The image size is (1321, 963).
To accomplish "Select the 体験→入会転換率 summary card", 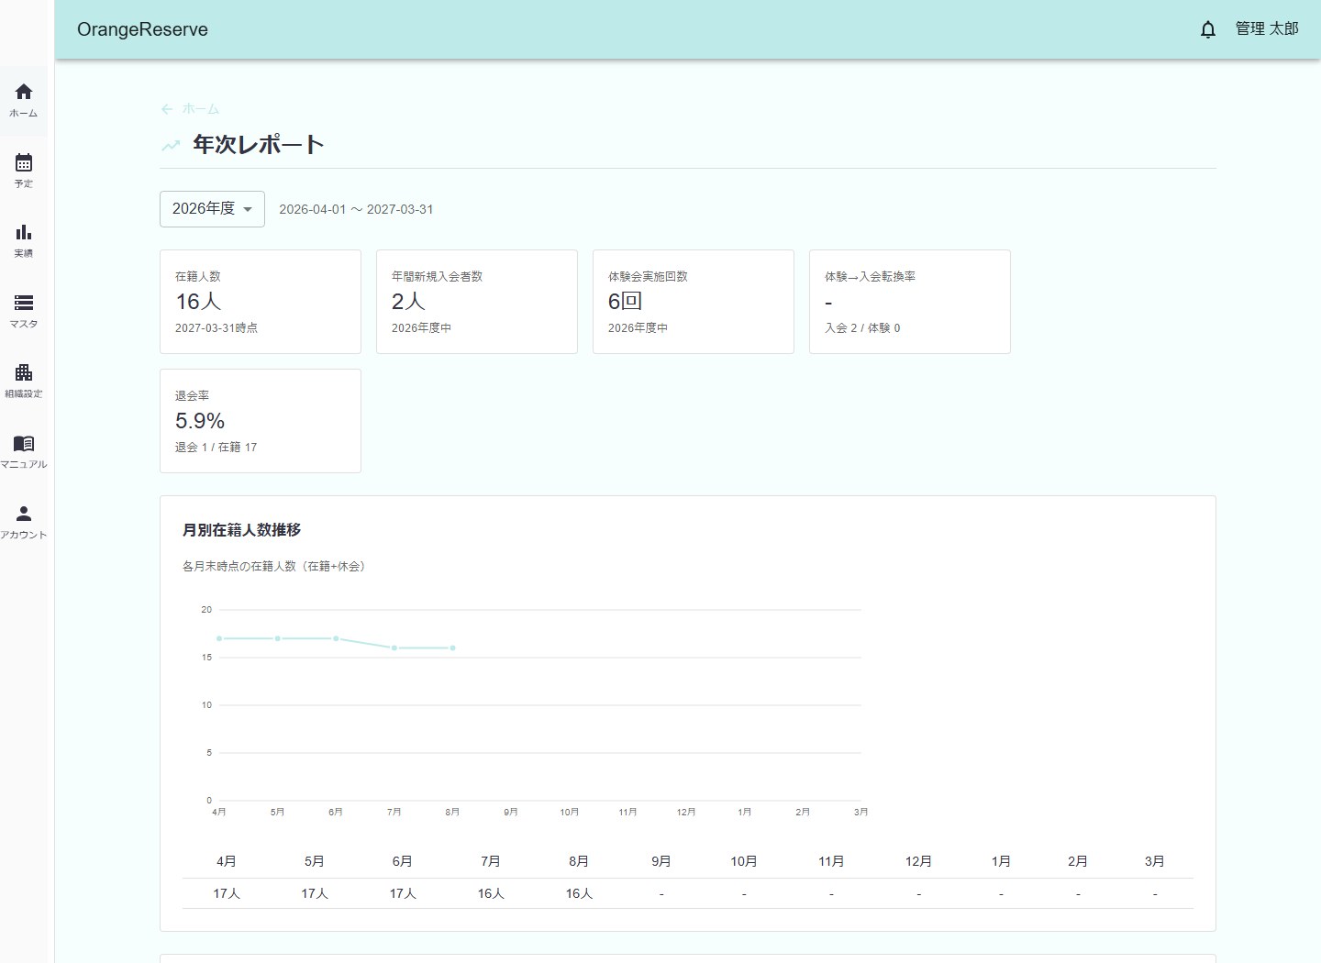I will point(910,302).
